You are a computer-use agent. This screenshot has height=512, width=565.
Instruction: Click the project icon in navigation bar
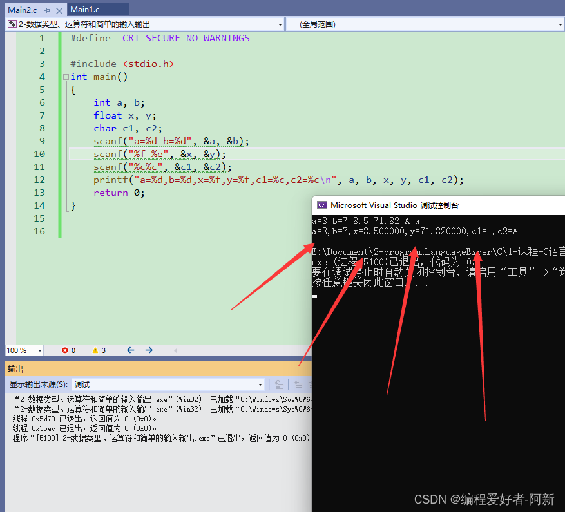click(x=12, y=24)
